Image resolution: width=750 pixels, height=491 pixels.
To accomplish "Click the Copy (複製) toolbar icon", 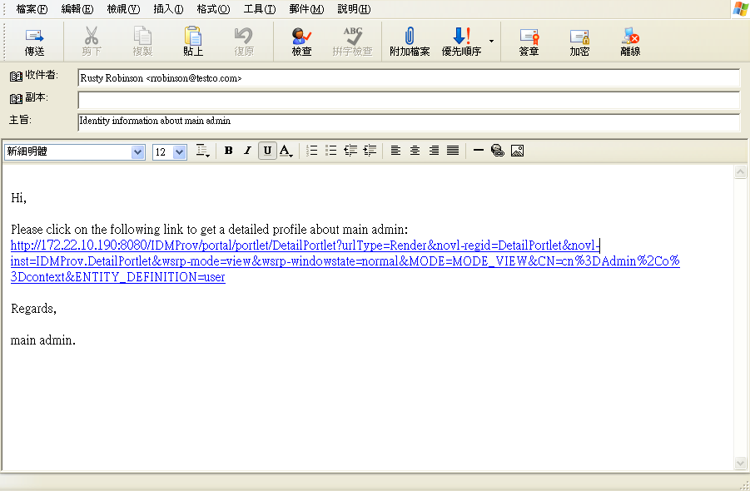I will (x=142, y=36).
